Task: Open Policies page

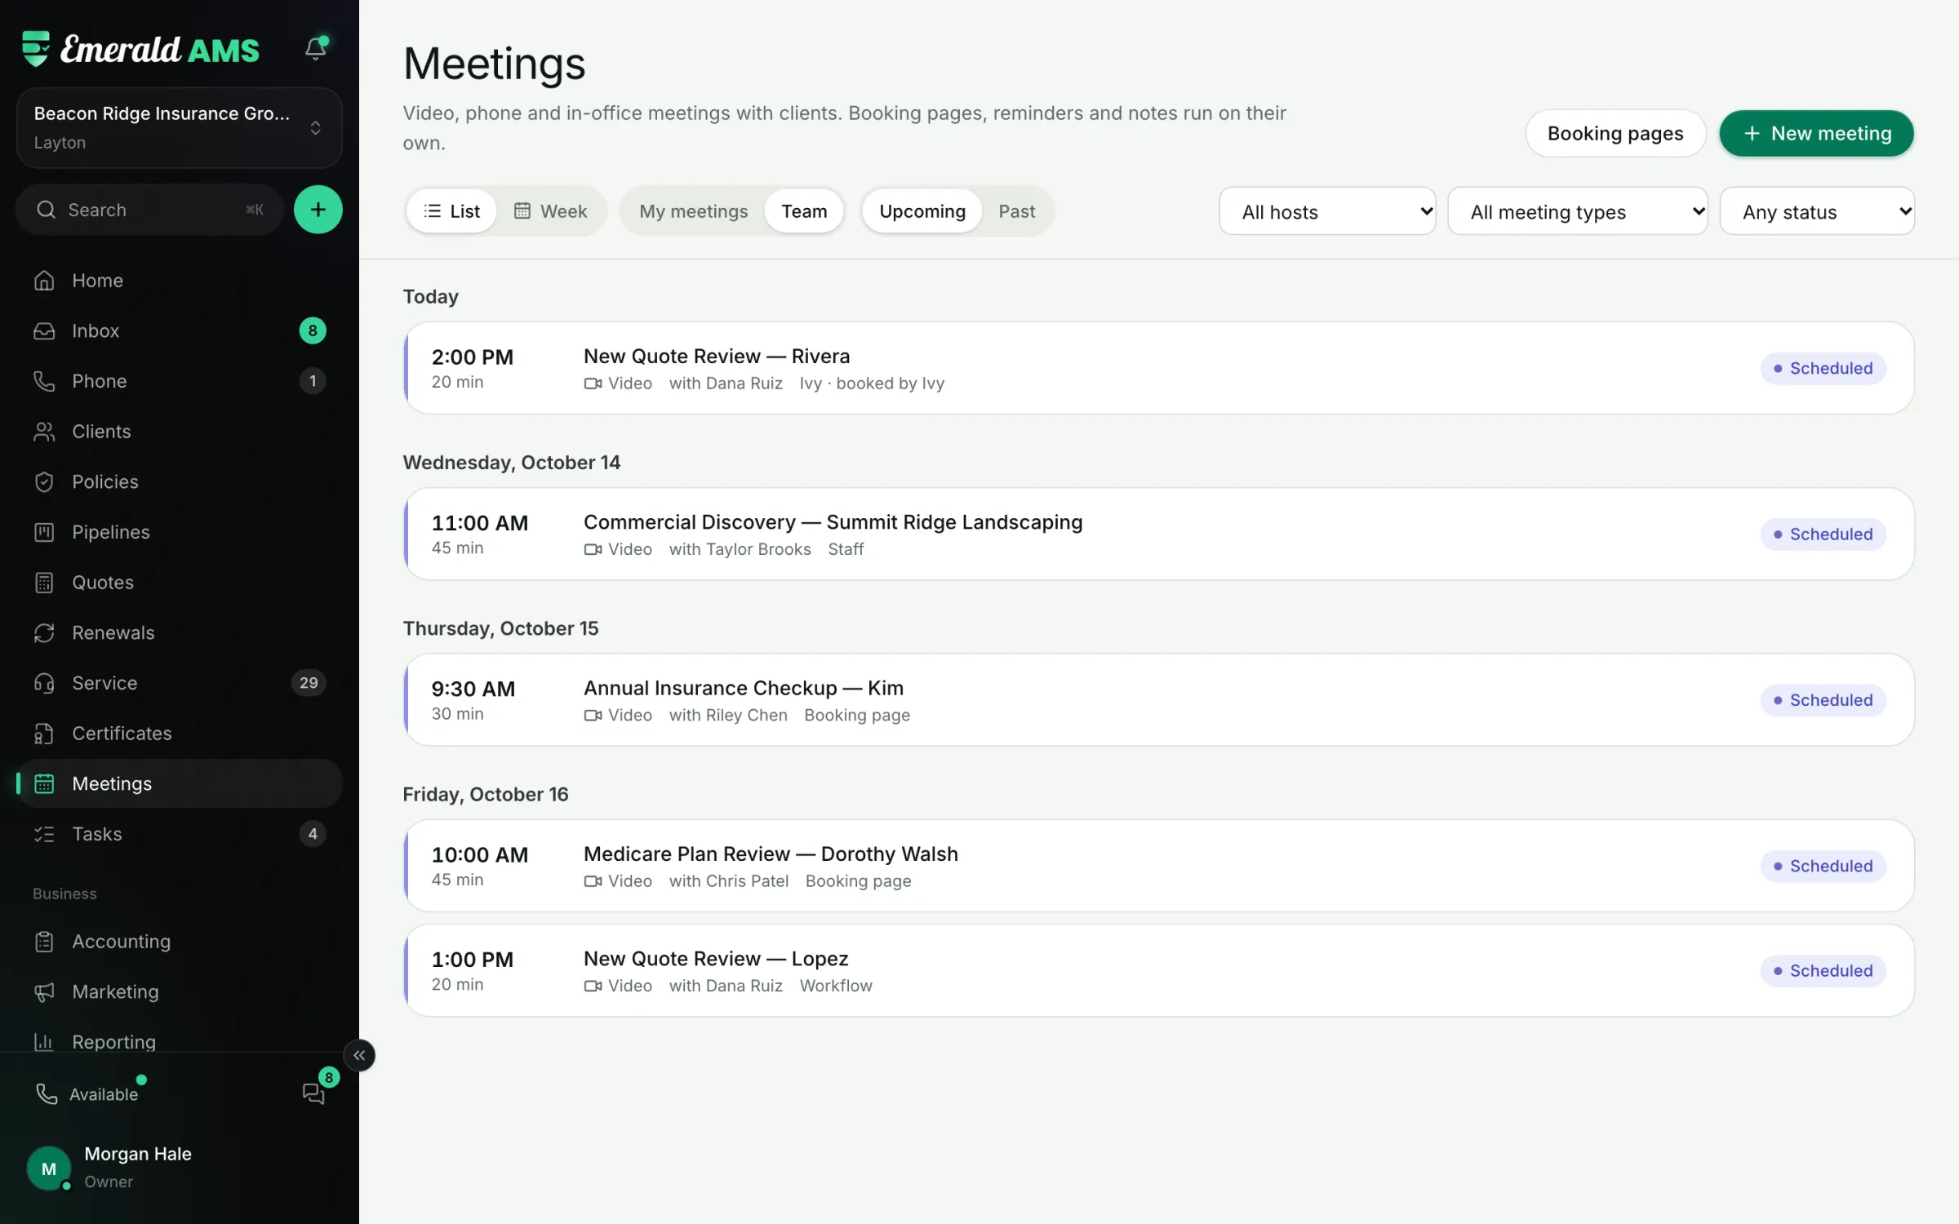Action: click(x=180, y=481)
